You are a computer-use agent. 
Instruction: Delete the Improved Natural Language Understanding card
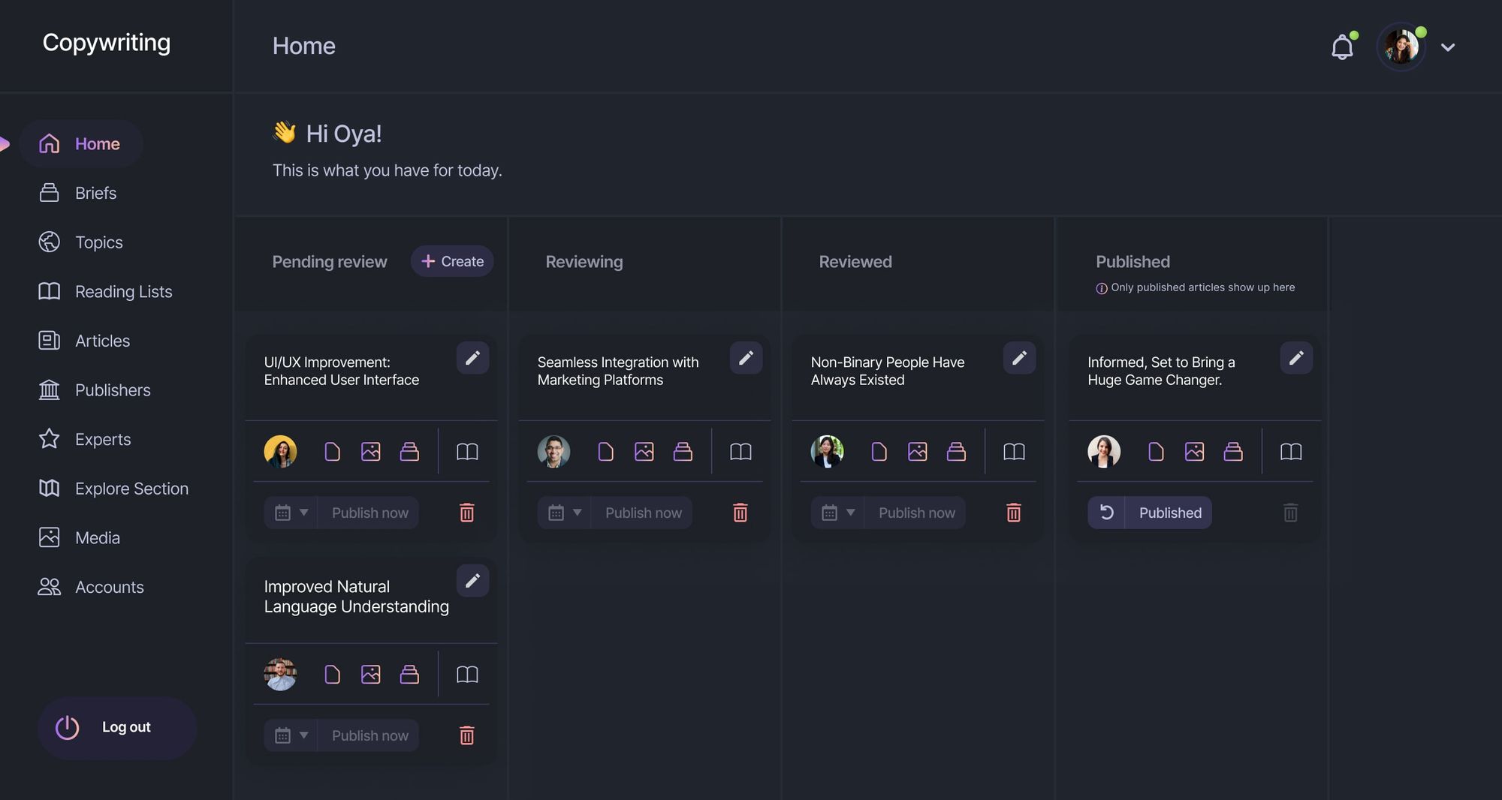pyautogui.click(x=466, y=735)
